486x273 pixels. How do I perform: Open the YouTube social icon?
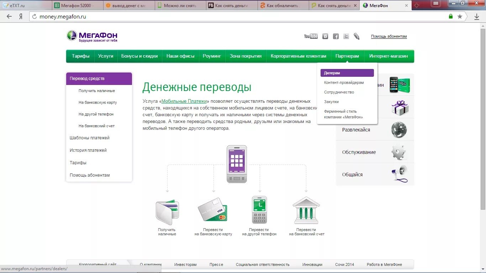coord(311,36)
